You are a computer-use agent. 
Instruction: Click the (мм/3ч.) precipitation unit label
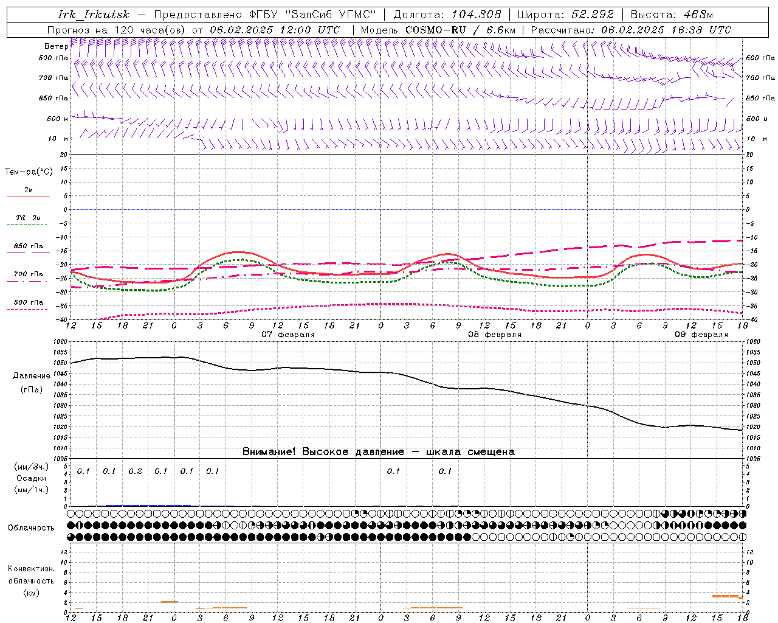[31, 467]
